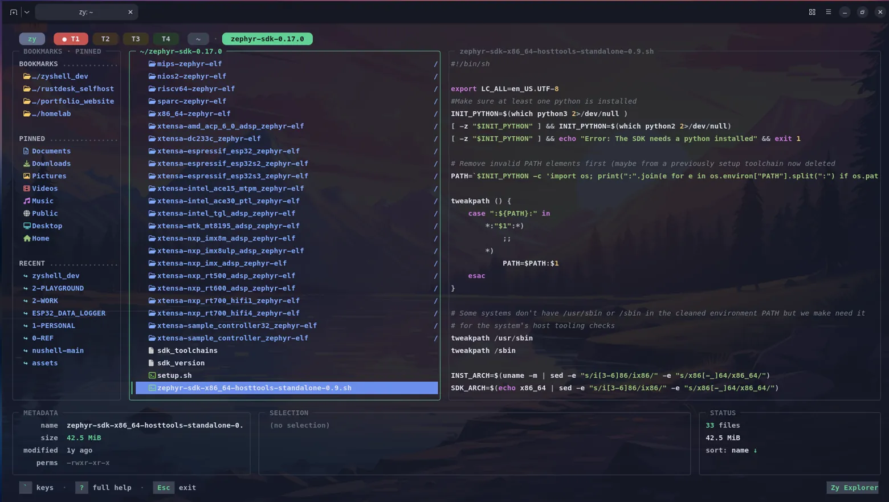Click the Downloads pinned folder icon

[x=26, y=164]
